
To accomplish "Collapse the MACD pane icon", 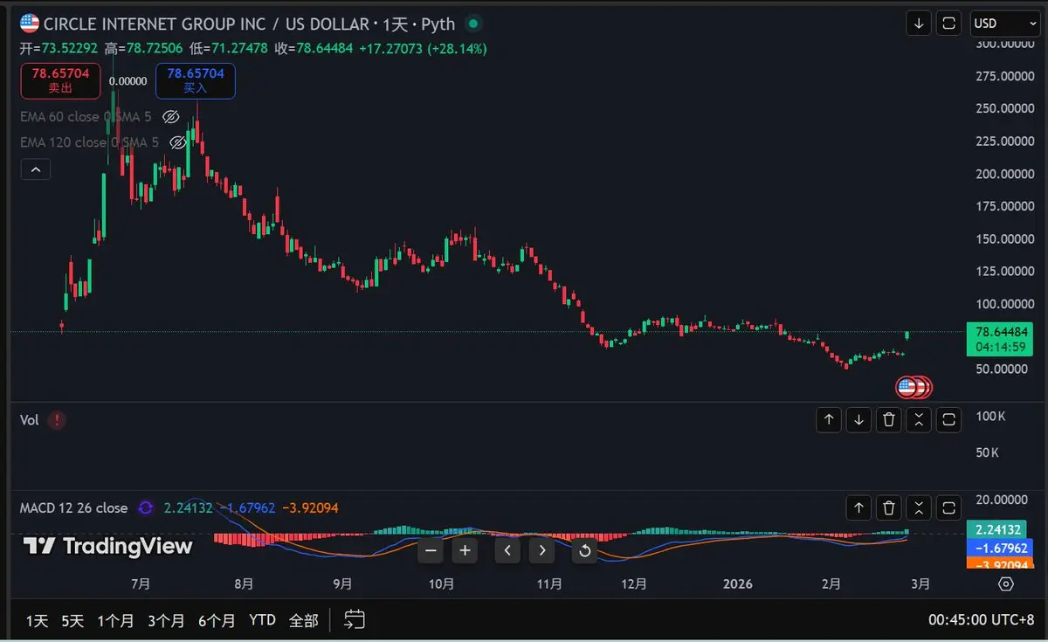I will [919, 507].
